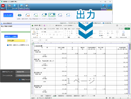Open the Excel Page Layout ribbon tab
131x99 pixels.
tap(51, 29)
